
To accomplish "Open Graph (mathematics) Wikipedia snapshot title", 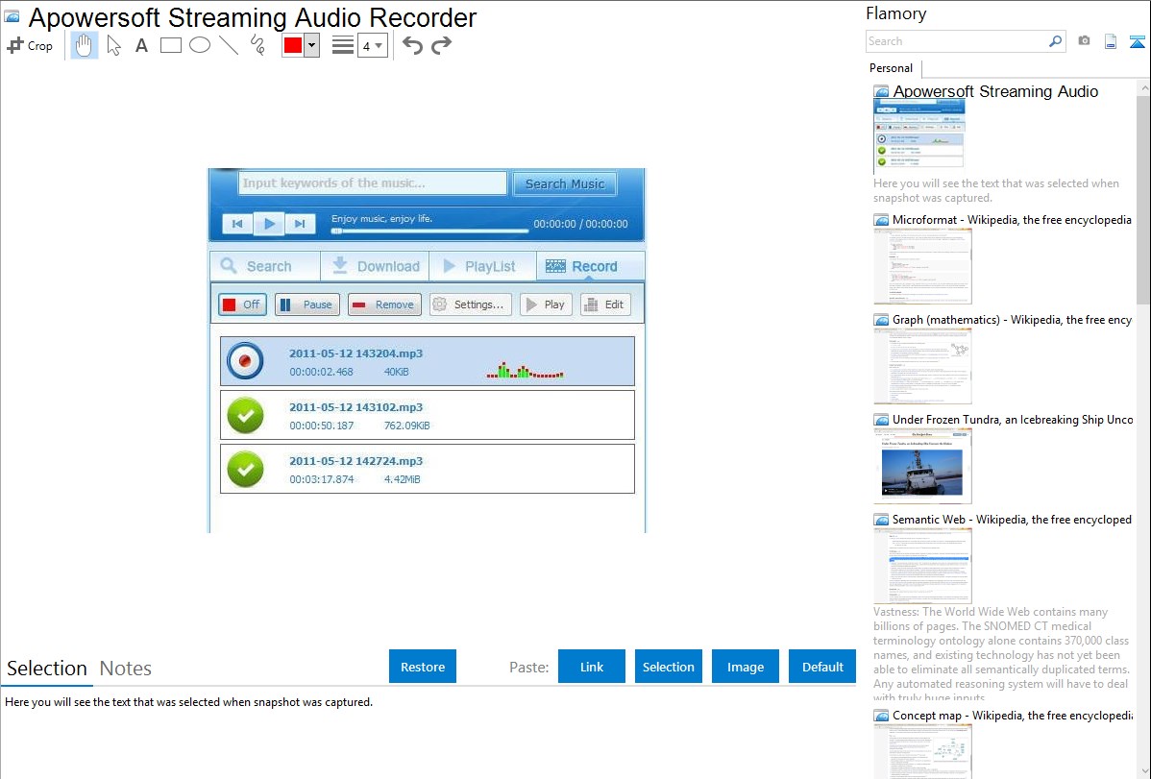I will pos(1012,320).
